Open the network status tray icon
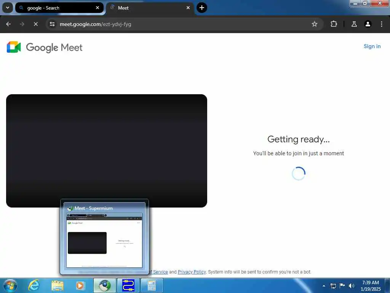The width and height of the screenshot is (390, 293). [333, 286]
